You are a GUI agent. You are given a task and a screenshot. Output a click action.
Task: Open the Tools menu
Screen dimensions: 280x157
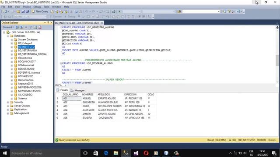point(46,7)
